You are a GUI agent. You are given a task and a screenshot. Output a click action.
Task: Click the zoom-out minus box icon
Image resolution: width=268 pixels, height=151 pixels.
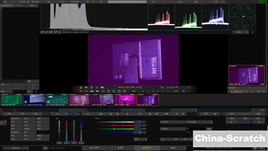[x=103, y=91]
